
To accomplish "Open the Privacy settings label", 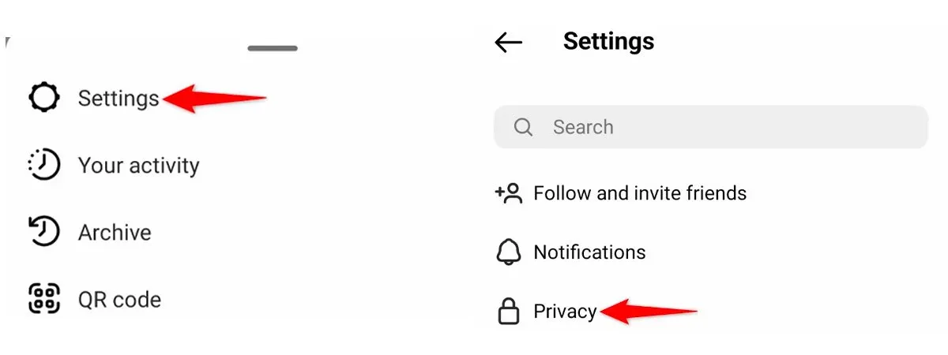I will (565, 312).
